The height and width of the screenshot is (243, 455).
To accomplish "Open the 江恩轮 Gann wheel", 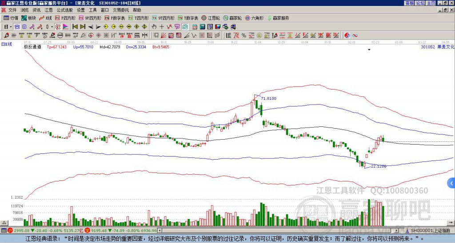I will tap(211, 18).
